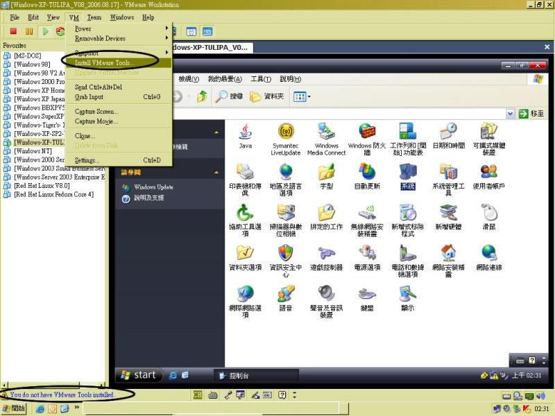The height and width of the screenshot is (416, 555).
Task: Choose Clone menu item
Action: 119,136
